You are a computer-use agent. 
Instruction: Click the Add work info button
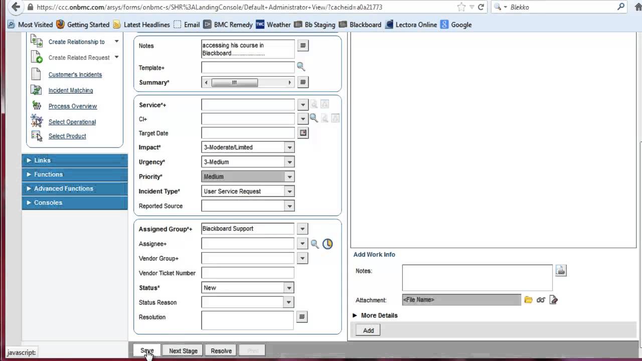pos(368,330)
